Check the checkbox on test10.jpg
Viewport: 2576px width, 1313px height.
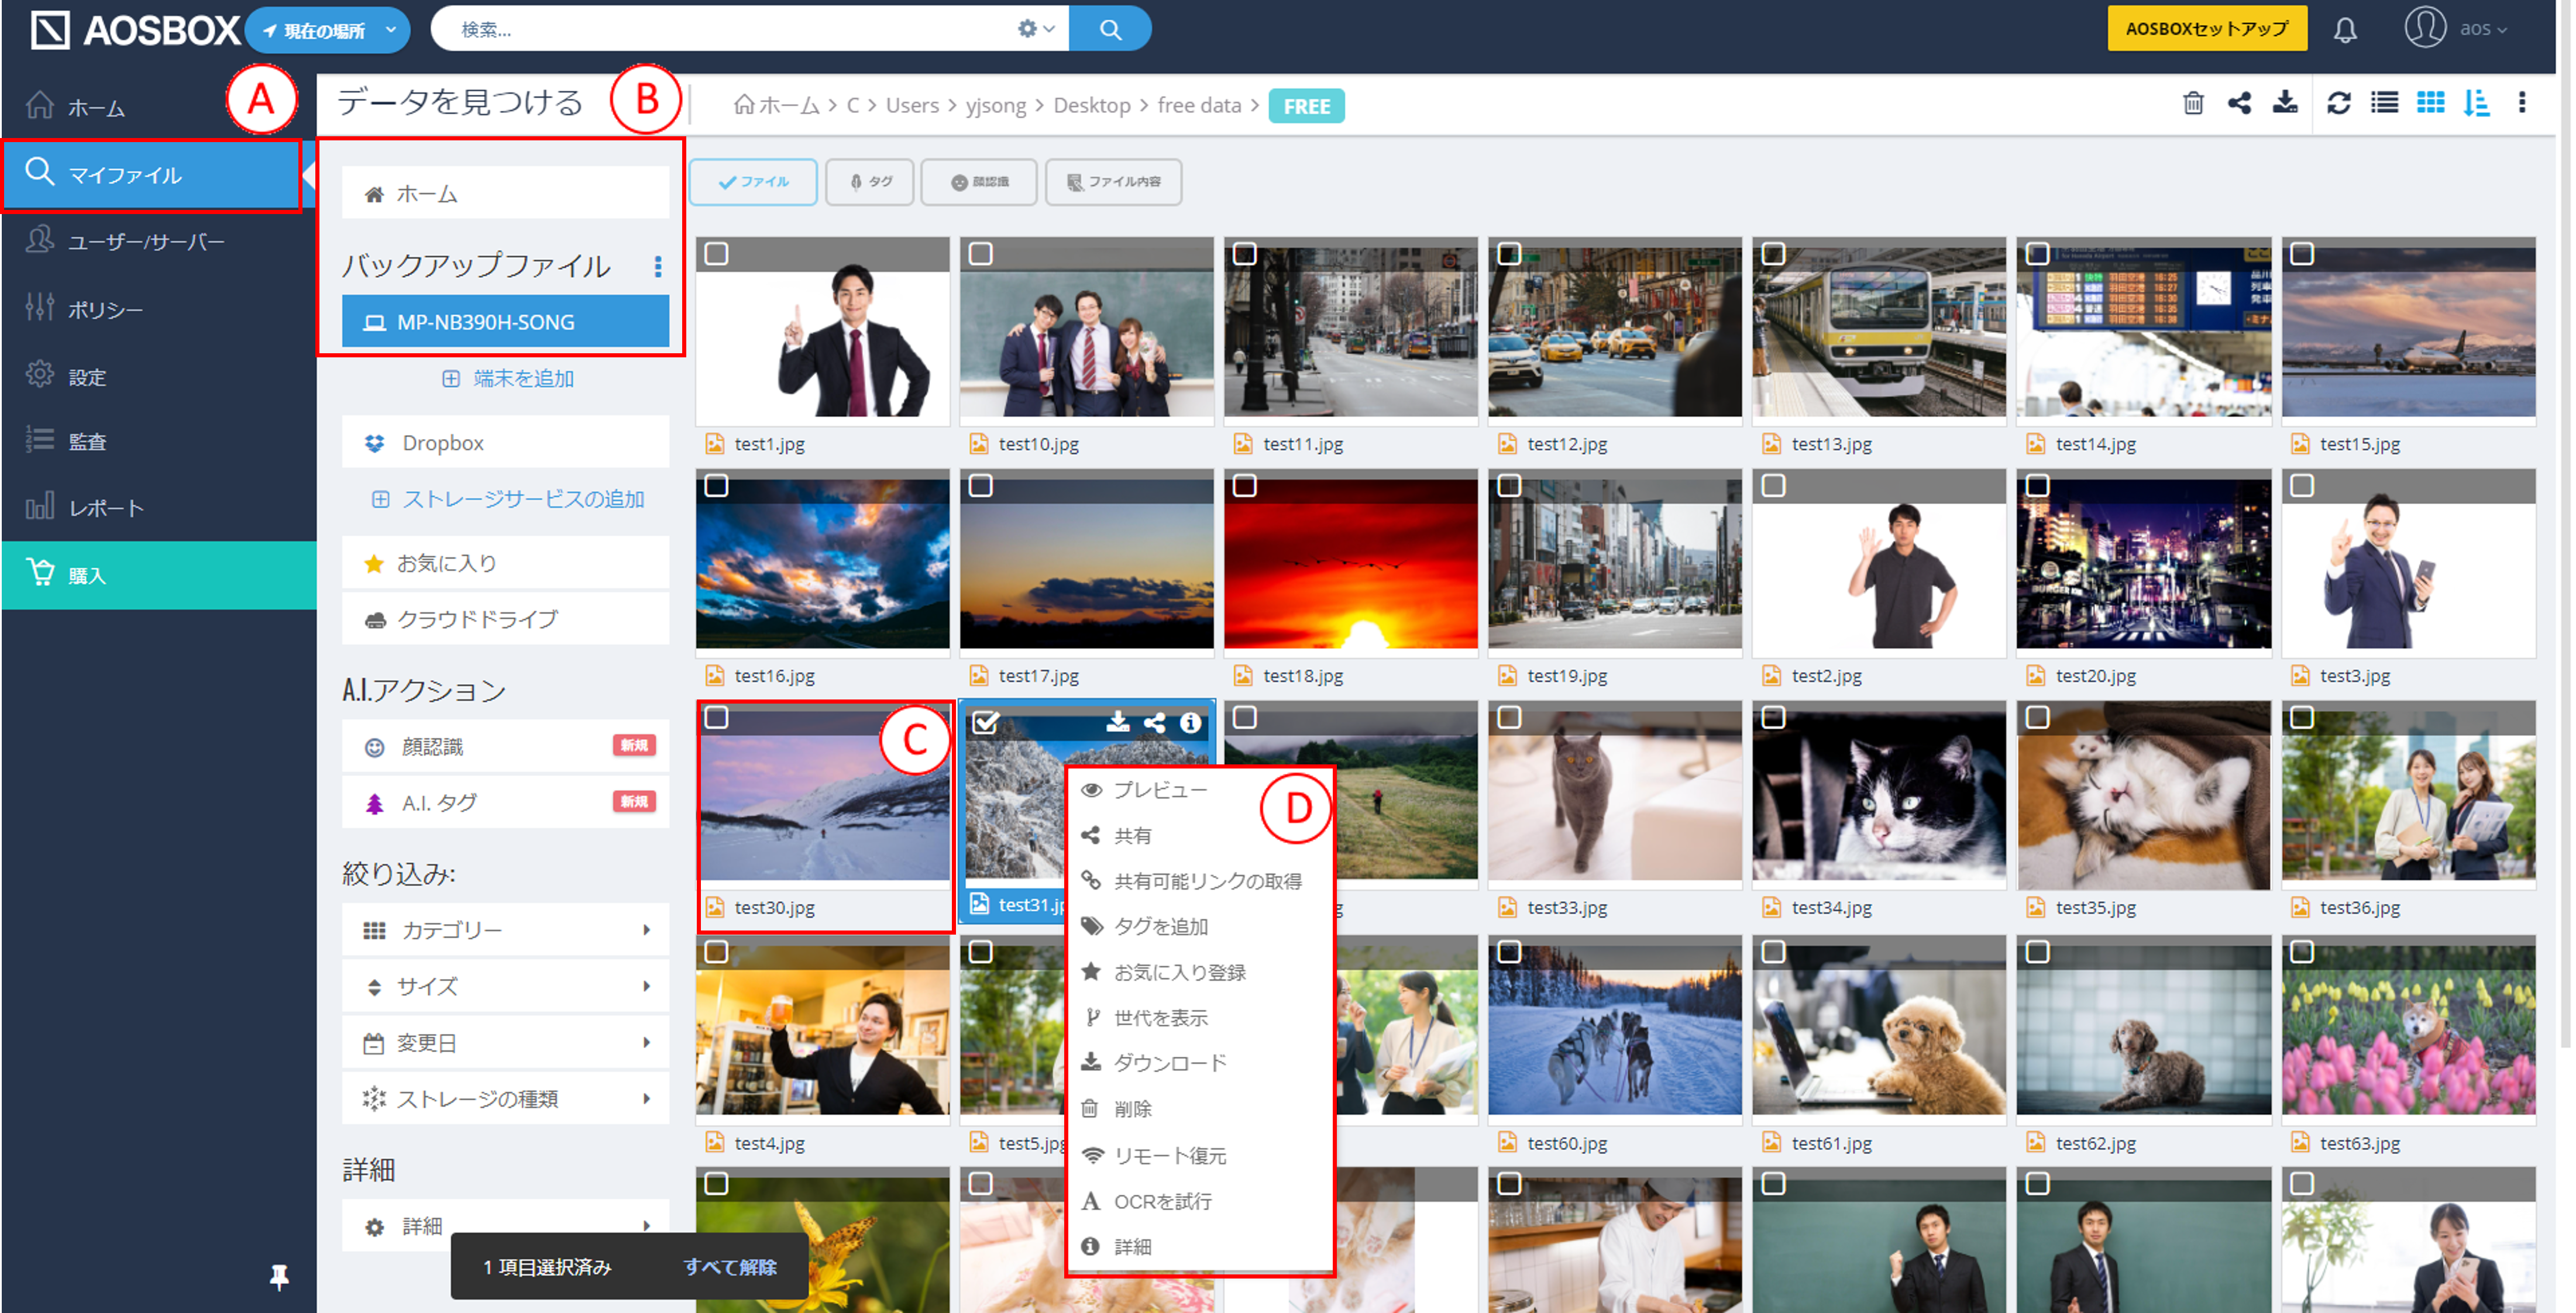pos(980,254)
